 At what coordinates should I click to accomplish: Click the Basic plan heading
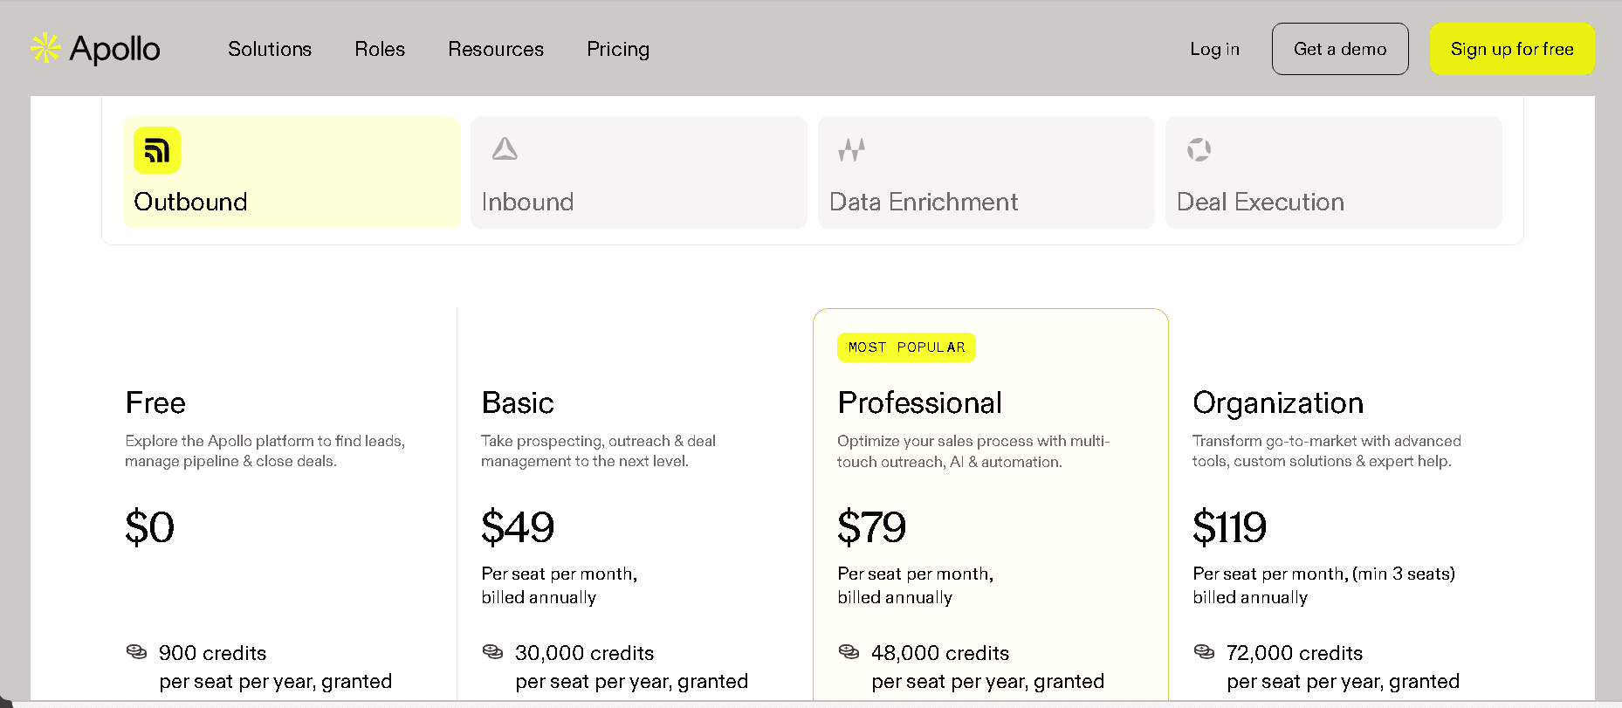coord(518,402)
